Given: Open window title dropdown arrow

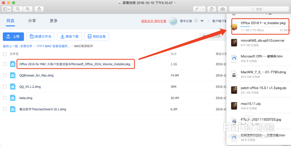Looking at the screenshot, I should [x=175, y=3].
